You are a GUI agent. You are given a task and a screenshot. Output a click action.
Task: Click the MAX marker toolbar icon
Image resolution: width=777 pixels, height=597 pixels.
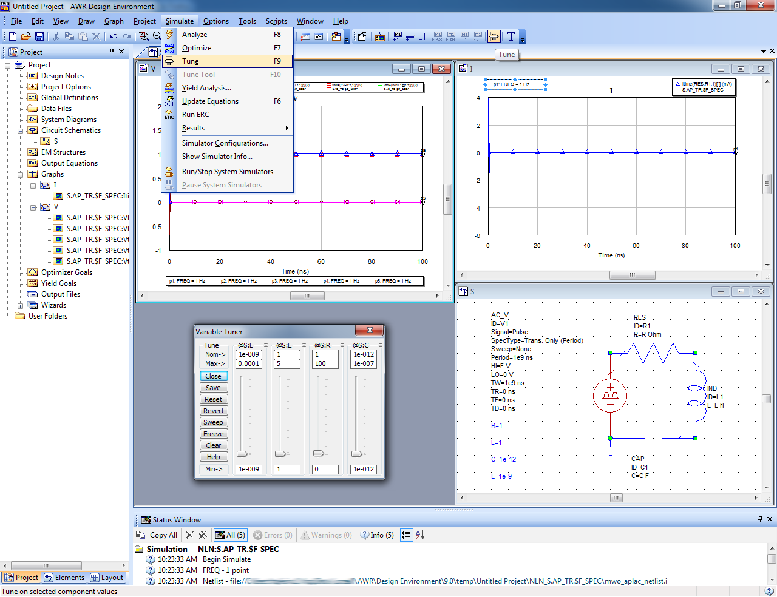click(x=437, y=37)
